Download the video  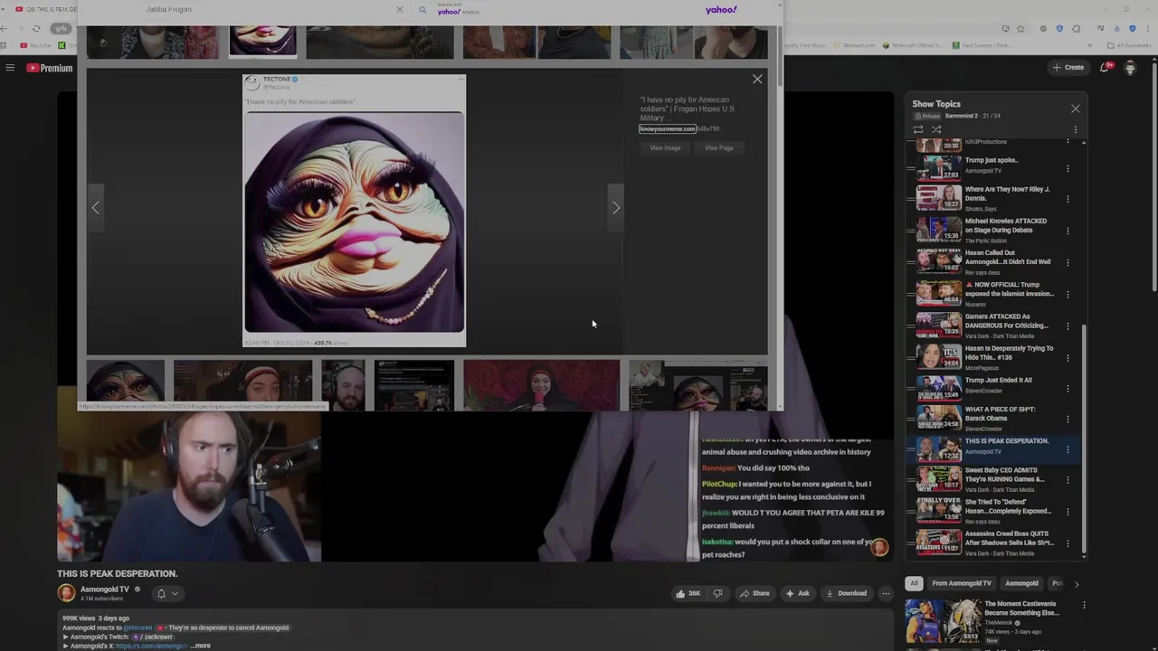click(x=846, y=593)
